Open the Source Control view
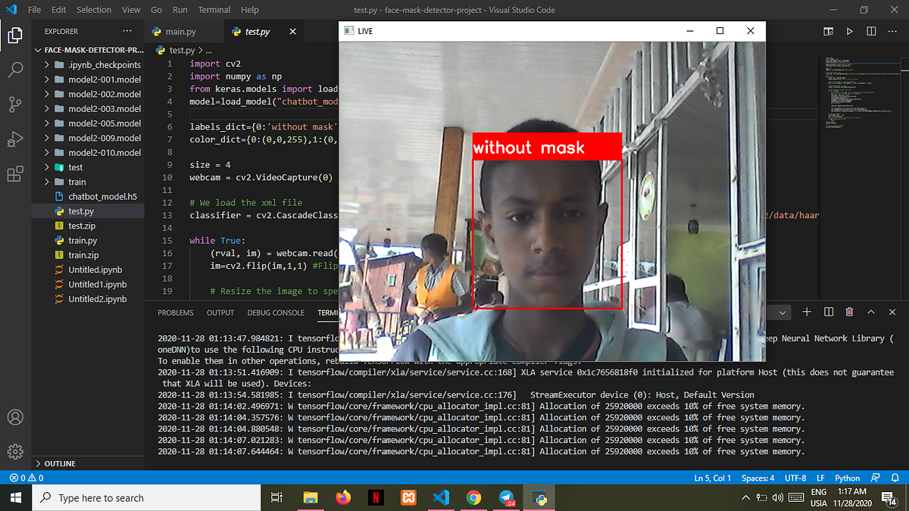909x511 pixels. [x=15, y=104]
